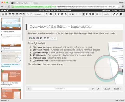Screen dimensions: 125x102
Task: Open the Project Theme tool
Action: click(6, 14)
